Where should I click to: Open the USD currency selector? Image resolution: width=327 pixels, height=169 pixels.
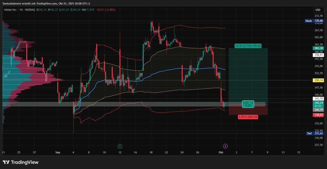(318, 10)
